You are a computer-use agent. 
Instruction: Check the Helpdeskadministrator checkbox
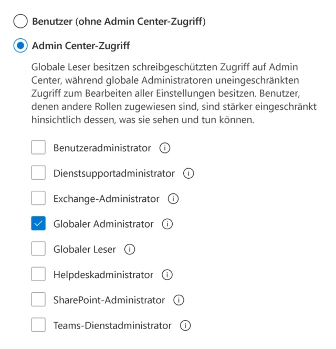(38, 275)
